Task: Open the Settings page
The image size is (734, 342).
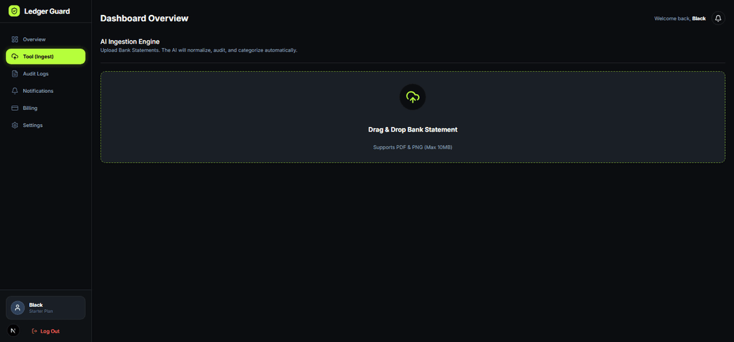Action: pos(46,126)
